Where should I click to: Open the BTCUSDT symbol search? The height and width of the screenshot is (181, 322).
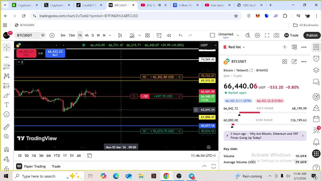pyautogui.click(x=25, y=35)
